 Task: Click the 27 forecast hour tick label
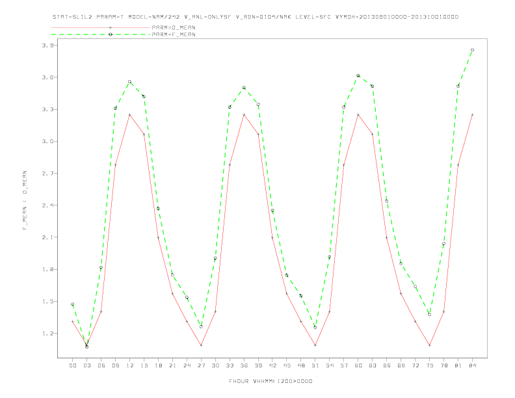[201, 365]
